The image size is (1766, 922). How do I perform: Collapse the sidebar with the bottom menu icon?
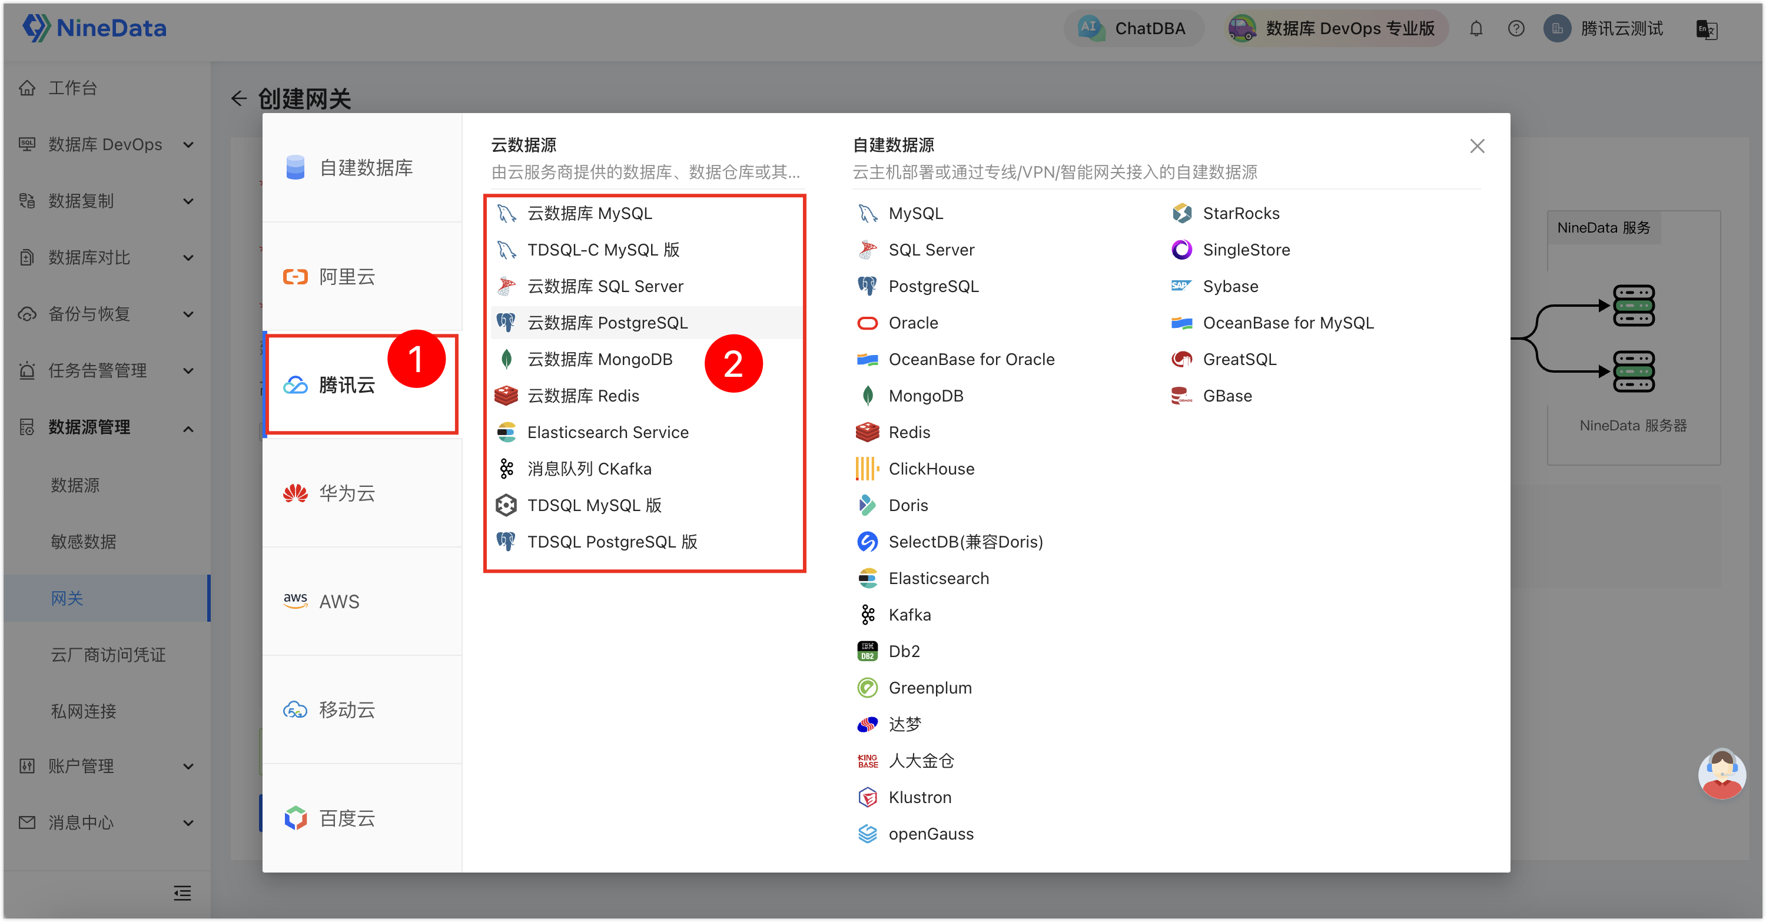coord(182,893)
